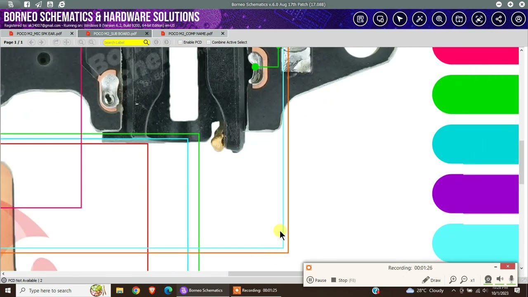This screenshot has width=528, height=297.
Task: Open the Telegram paper-plane icon
Action: (x=38, y=5)
